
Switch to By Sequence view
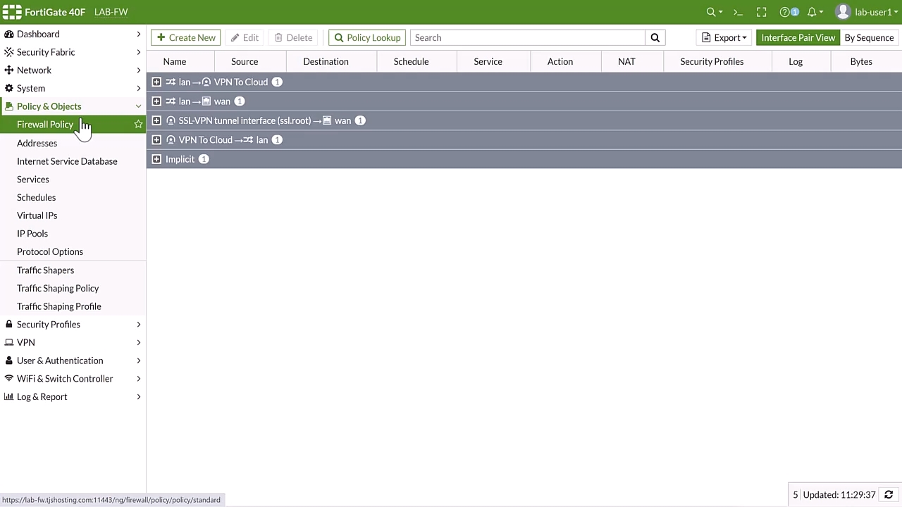coord(869,38)
